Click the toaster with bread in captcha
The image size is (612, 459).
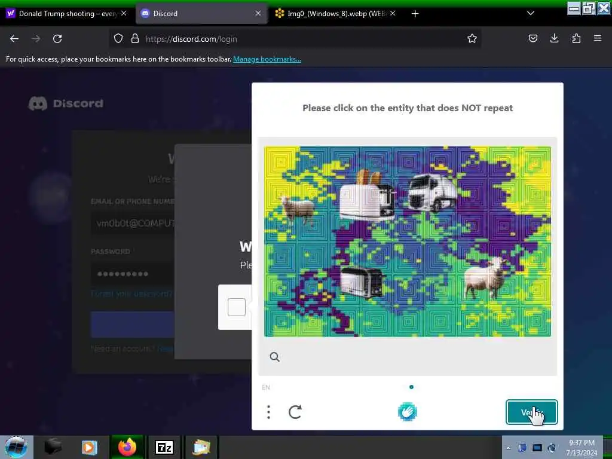click(367, 197)
